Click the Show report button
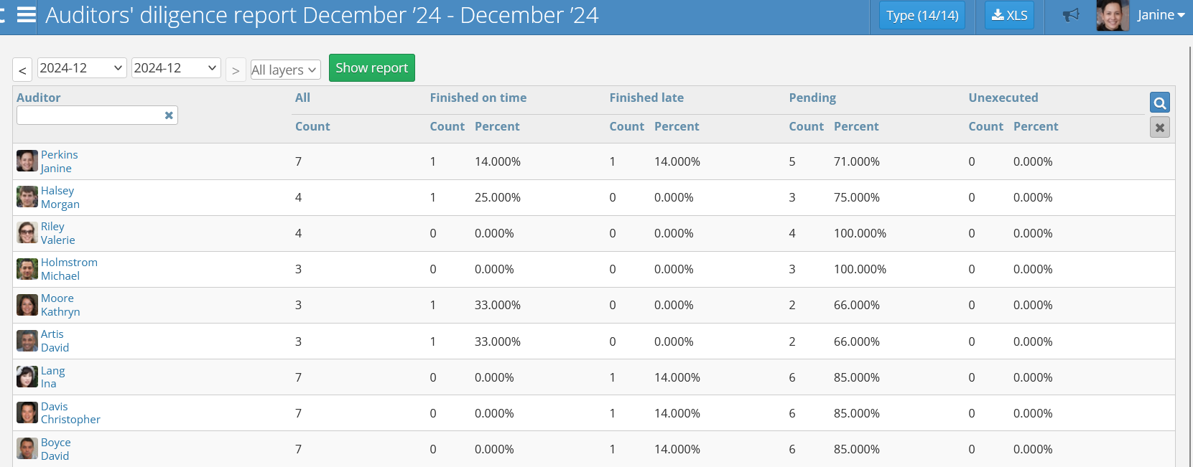 point(371,68)
